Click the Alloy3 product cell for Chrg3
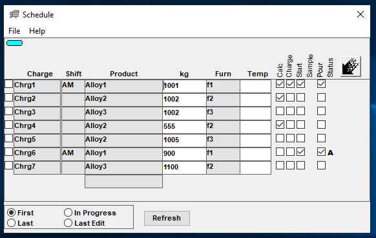Image resolution: width=376 pixels, height=238 pixels. tap(123, 113)
